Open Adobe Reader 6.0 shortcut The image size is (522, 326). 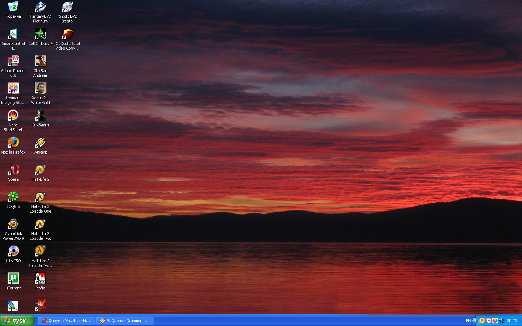(13, 61)
